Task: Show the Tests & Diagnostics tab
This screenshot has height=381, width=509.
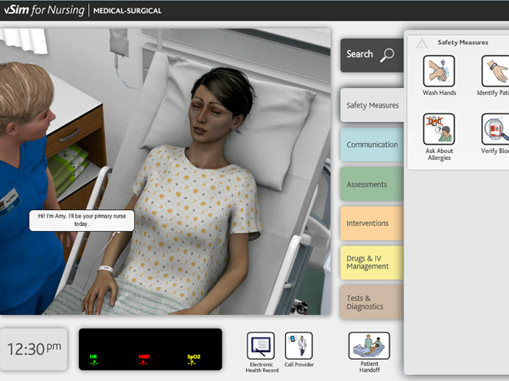Action: coord(372,301)
